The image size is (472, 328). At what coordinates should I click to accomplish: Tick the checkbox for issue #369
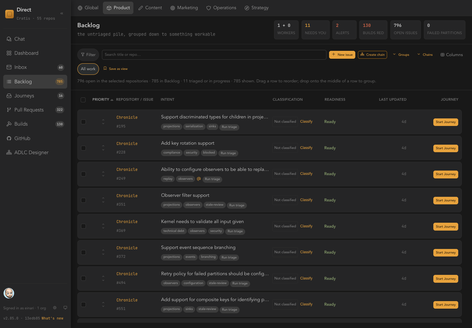(x=84, y=226)
